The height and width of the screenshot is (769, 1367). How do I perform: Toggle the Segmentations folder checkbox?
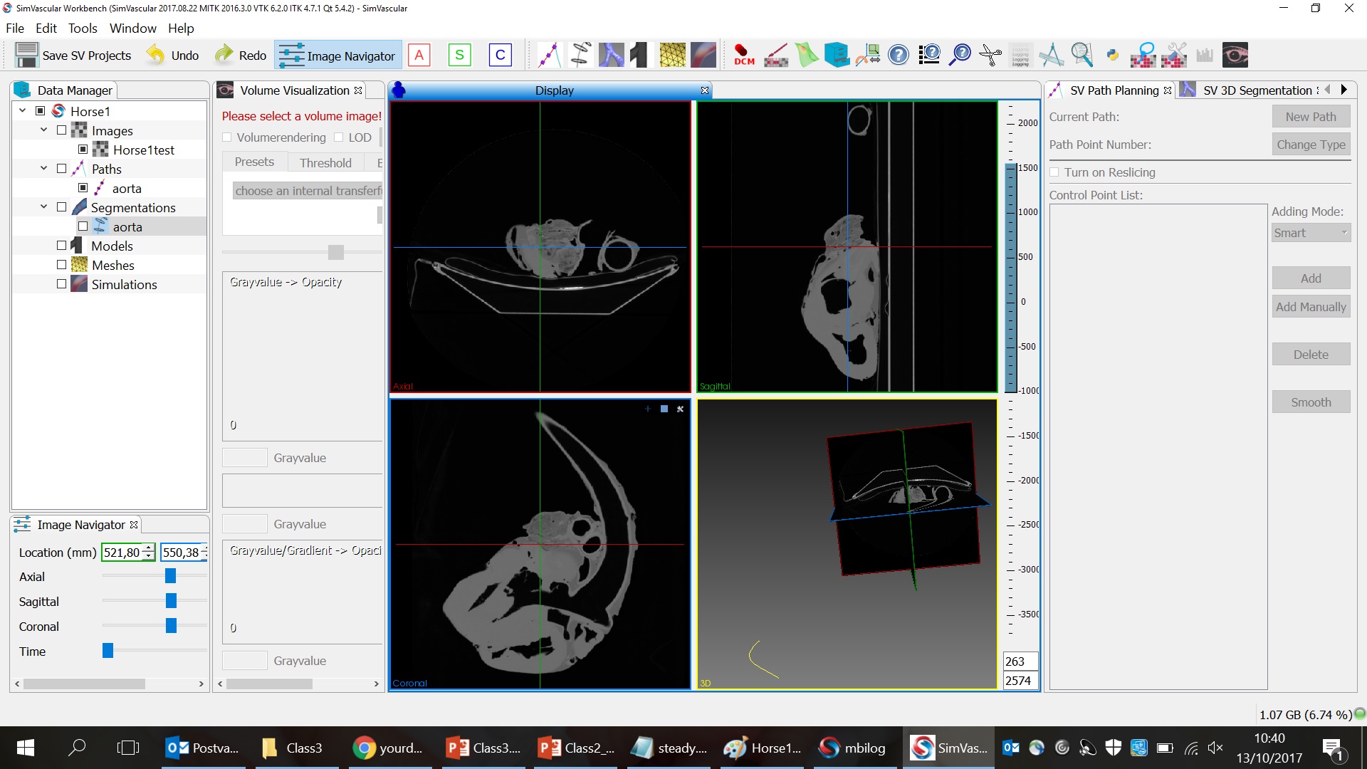pos(61,207)
